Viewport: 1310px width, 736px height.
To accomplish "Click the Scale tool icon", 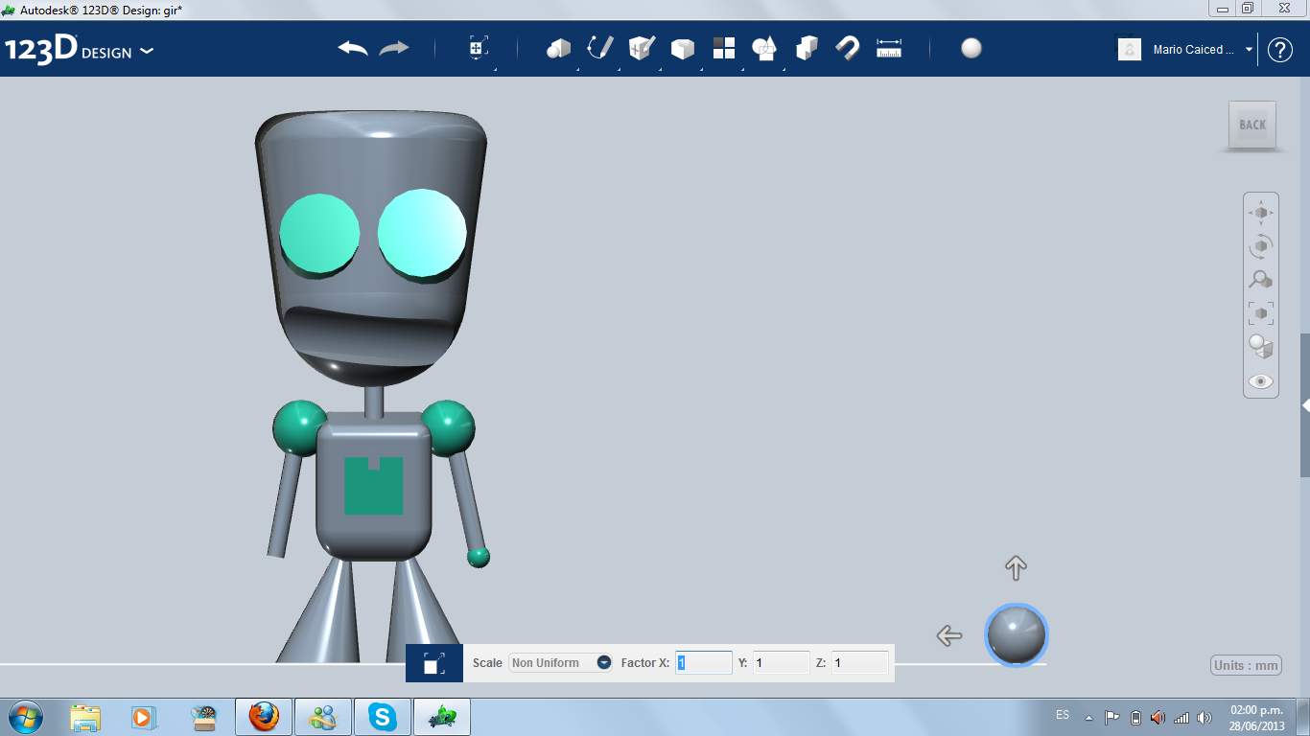I will point(434,663).
